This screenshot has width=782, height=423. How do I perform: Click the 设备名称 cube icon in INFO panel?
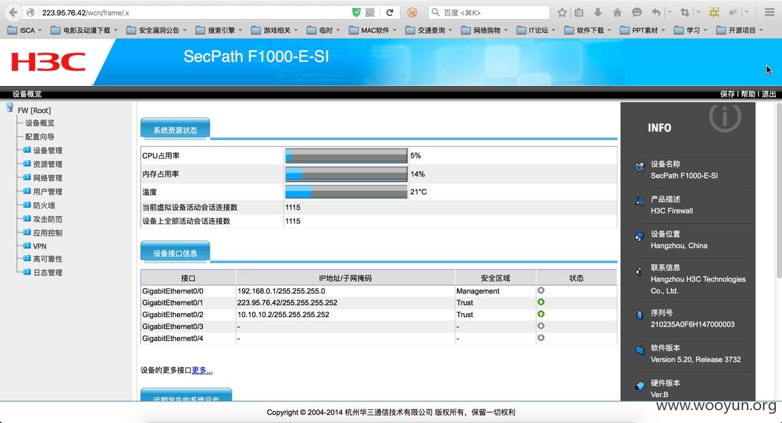tap(640, 166)
